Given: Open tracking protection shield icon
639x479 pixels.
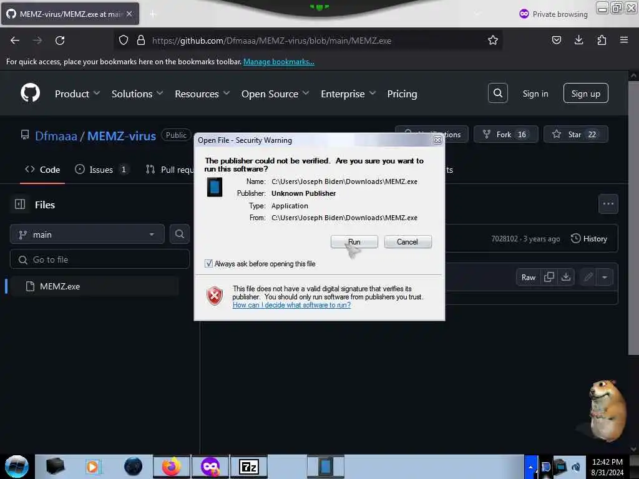Looking at the screenshot, I should click(124, 41).
